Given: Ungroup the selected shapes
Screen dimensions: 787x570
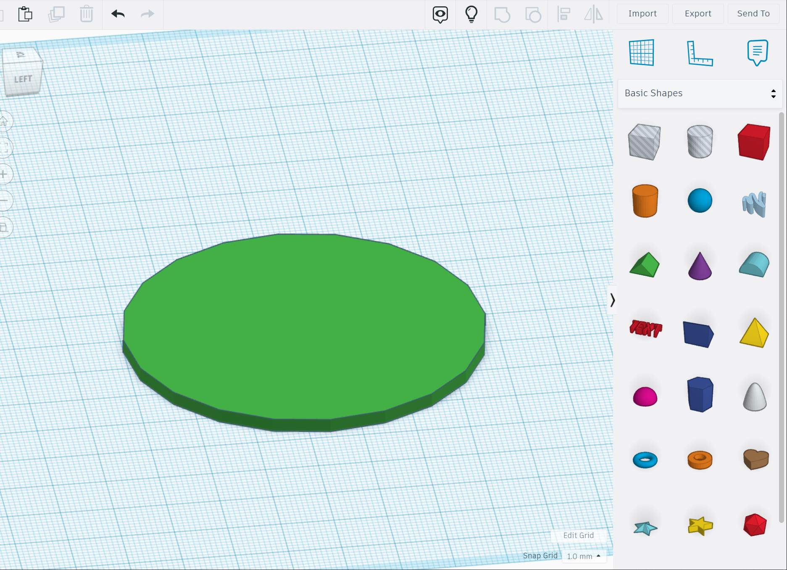Looking at the screenshot, I should [532, 14].
